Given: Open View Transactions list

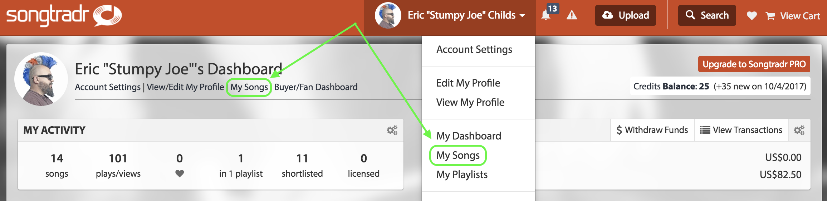Looking at the screenshot, I should click(x=741, y=130).
